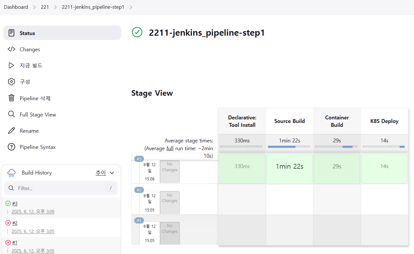Expand chevron after 2211-jenkins_pipeline-step1 breadcrumb
This screenshot has height=254, width=414.
131,7
